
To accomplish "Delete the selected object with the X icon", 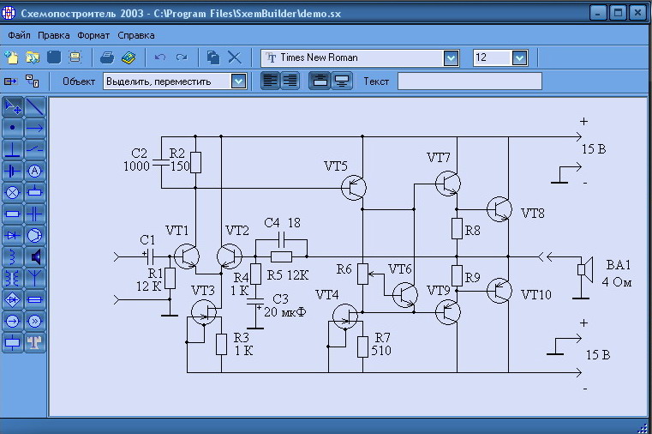I will point(235,57).
